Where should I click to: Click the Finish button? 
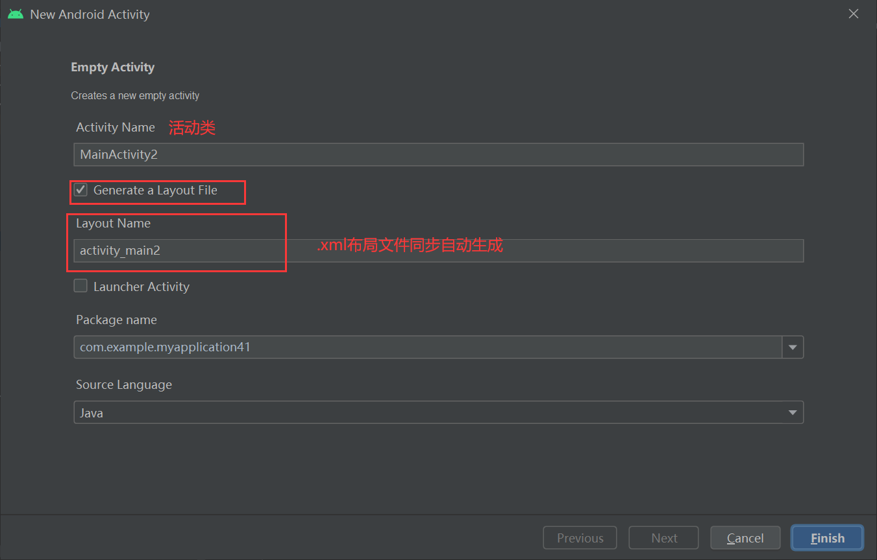[827, 537]
